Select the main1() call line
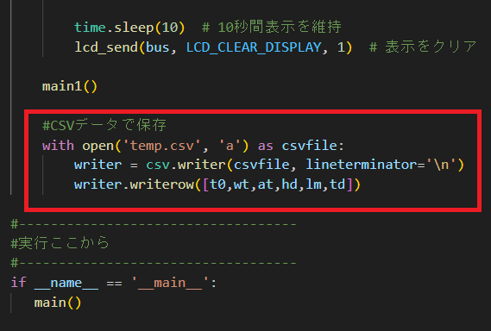The image size is (491, 331). [70, 86]
